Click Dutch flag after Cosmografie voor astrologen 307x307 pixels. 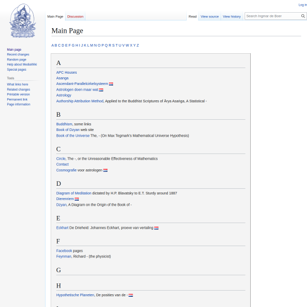coord(105,170)
